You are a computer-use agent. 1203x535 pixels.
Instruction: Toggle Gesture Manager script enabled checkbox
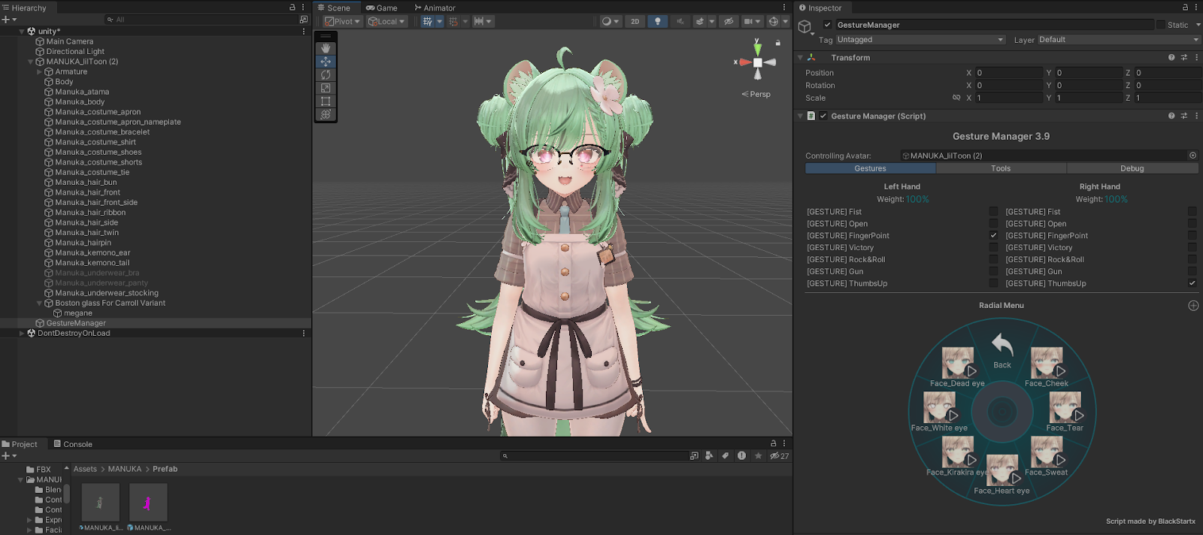[x=823, y=116]
